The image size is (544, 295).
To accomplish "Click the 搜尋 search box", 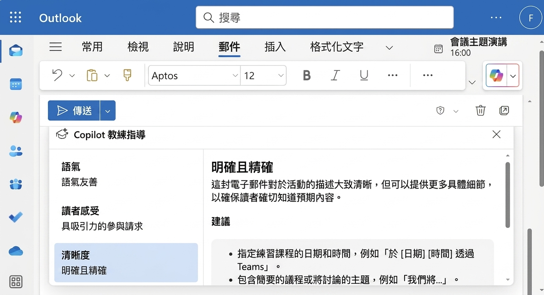I will [x=324, y=18].
